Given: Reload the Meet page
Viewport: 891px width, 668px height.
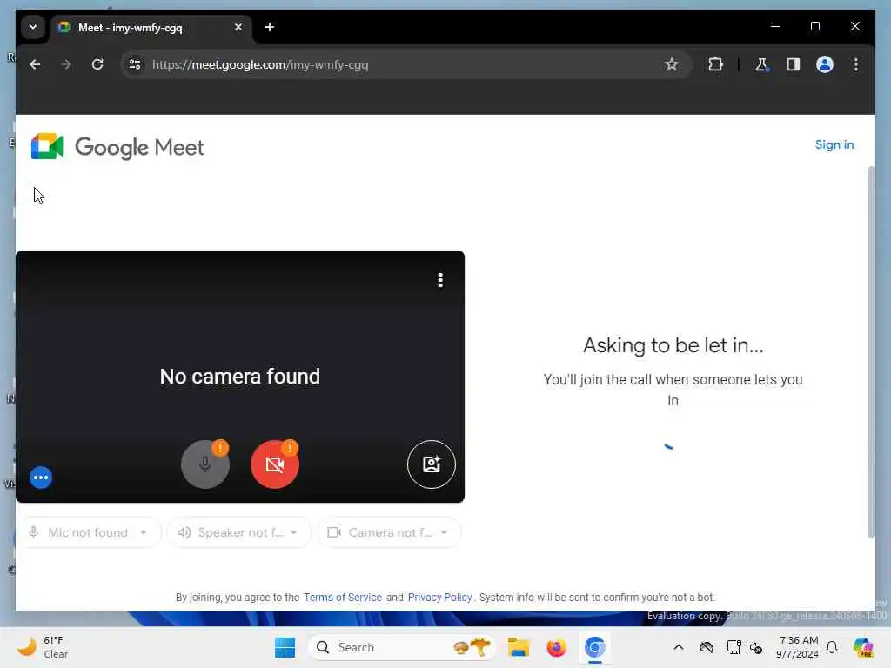Looking at the screenshot, I should click(x=97, y=64).
